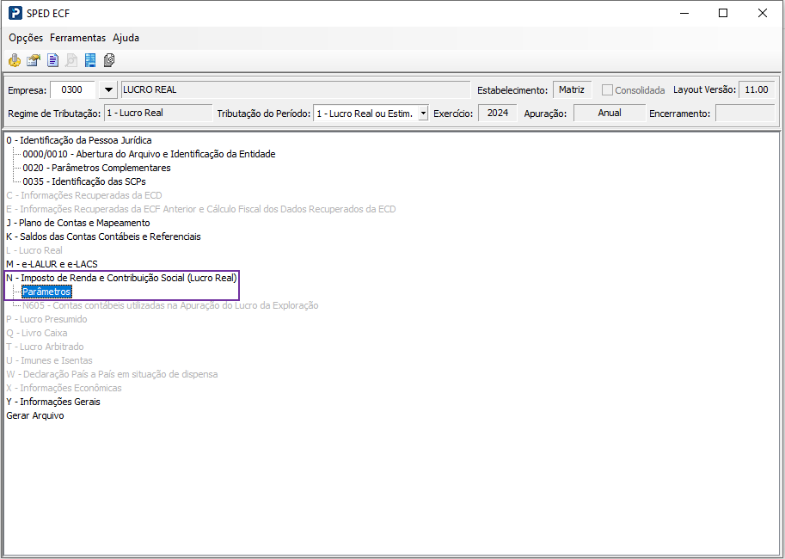Click the yellow gear tool toolbar icon
The image size is (785, 559).
point(15,60)
